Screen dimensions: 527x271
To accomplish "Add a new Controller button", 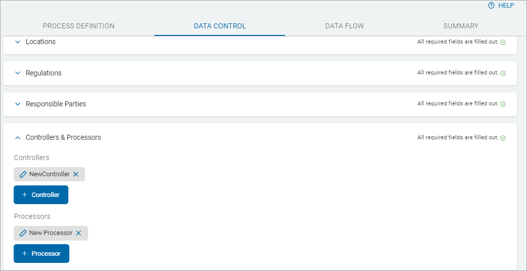I will click(x=41, y=195).
